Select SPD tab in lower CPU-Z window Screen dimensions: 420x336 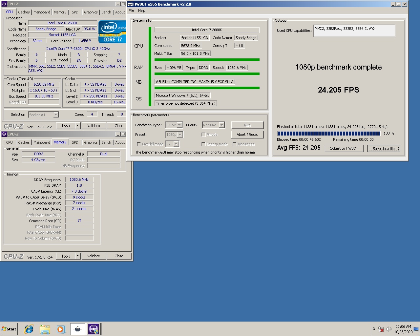75,142
